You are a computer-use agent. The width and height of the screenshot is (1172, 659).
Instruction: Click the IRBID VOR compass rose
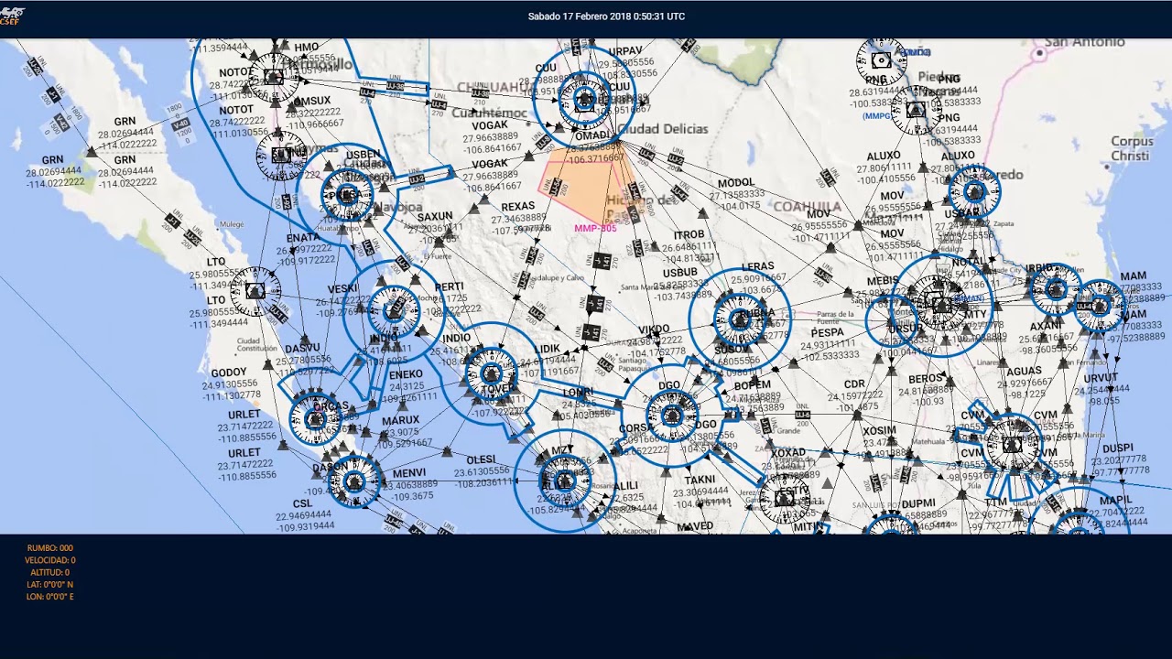1056,288
